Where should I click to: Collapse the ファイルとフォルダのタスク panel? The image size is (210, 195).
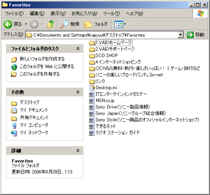pos(78,48)
